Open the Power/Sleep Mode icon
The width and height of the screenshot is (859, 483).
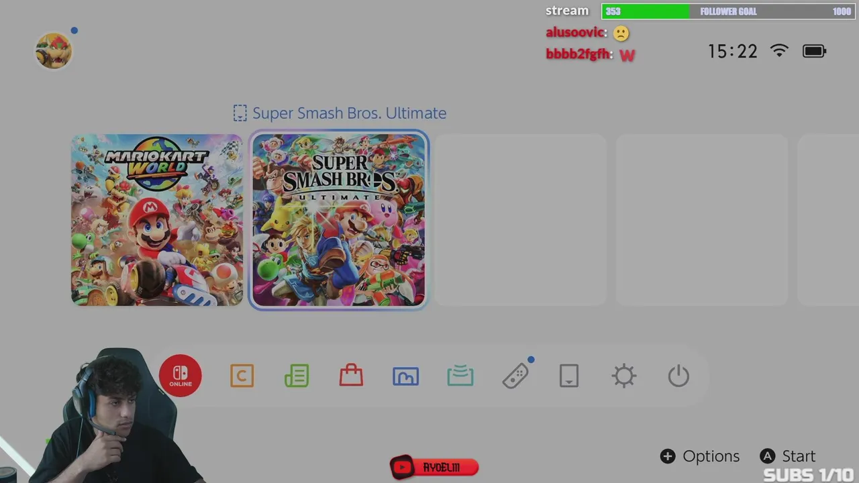(678, 376)
